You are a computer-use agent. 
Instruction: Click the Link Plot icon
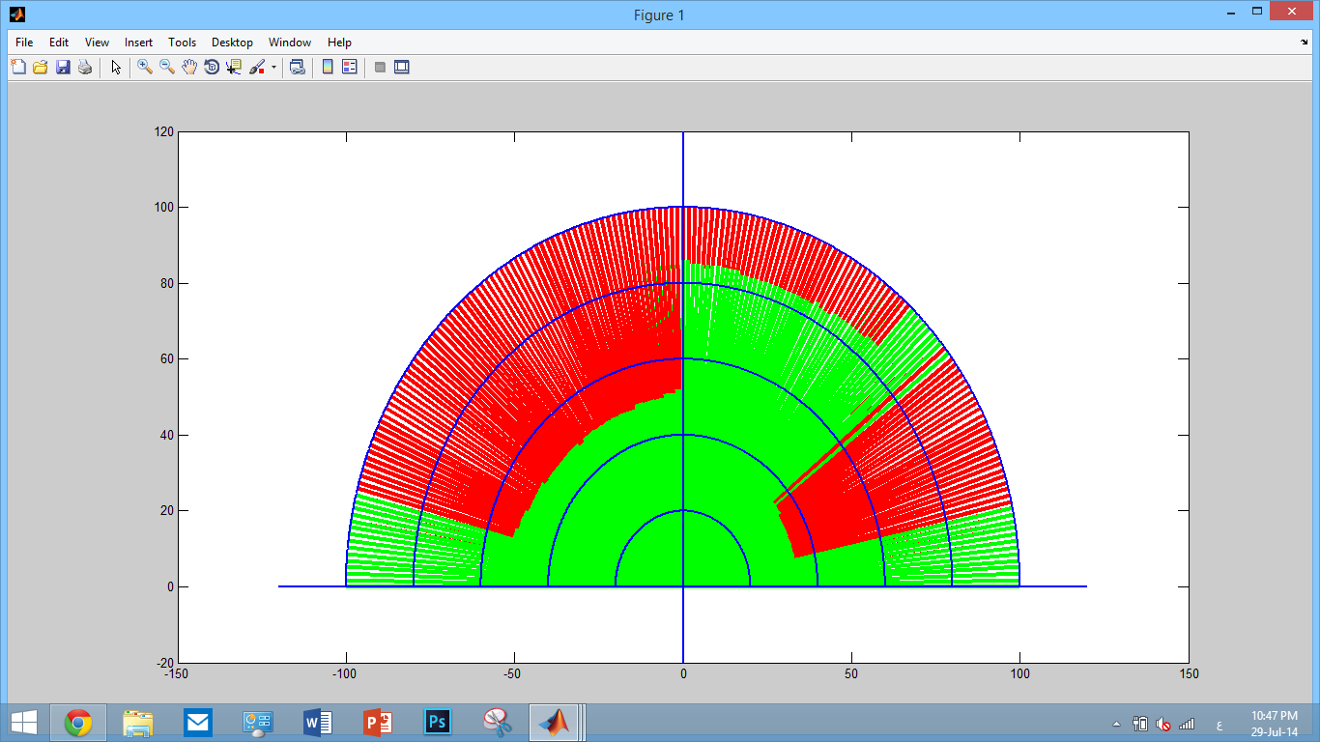[x=298, y=68]
